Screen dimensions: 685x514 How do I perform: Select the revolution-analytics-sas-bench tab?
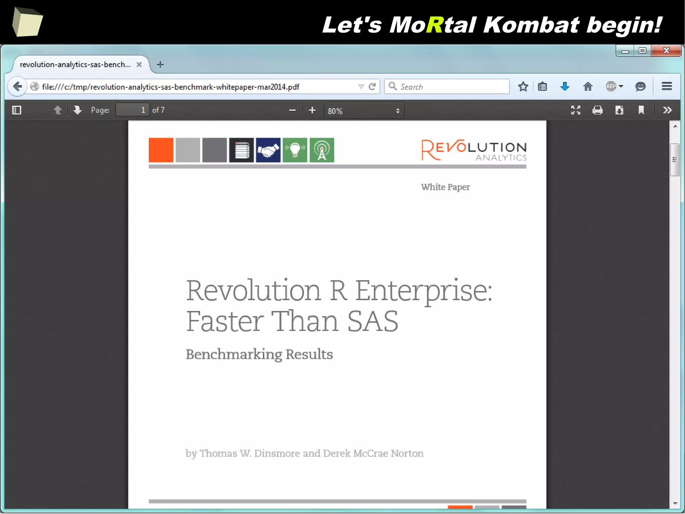[x=75, y=65]
